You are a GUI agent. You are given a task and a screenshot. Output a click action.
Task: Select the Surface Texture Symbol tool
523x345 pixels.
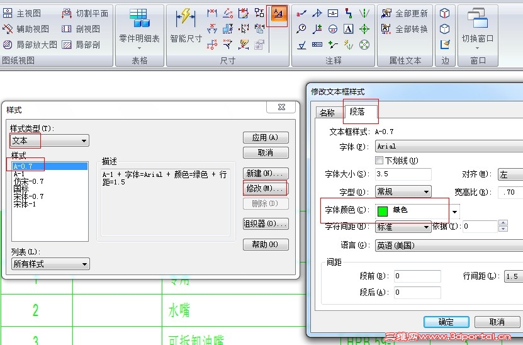click(301, 45)
